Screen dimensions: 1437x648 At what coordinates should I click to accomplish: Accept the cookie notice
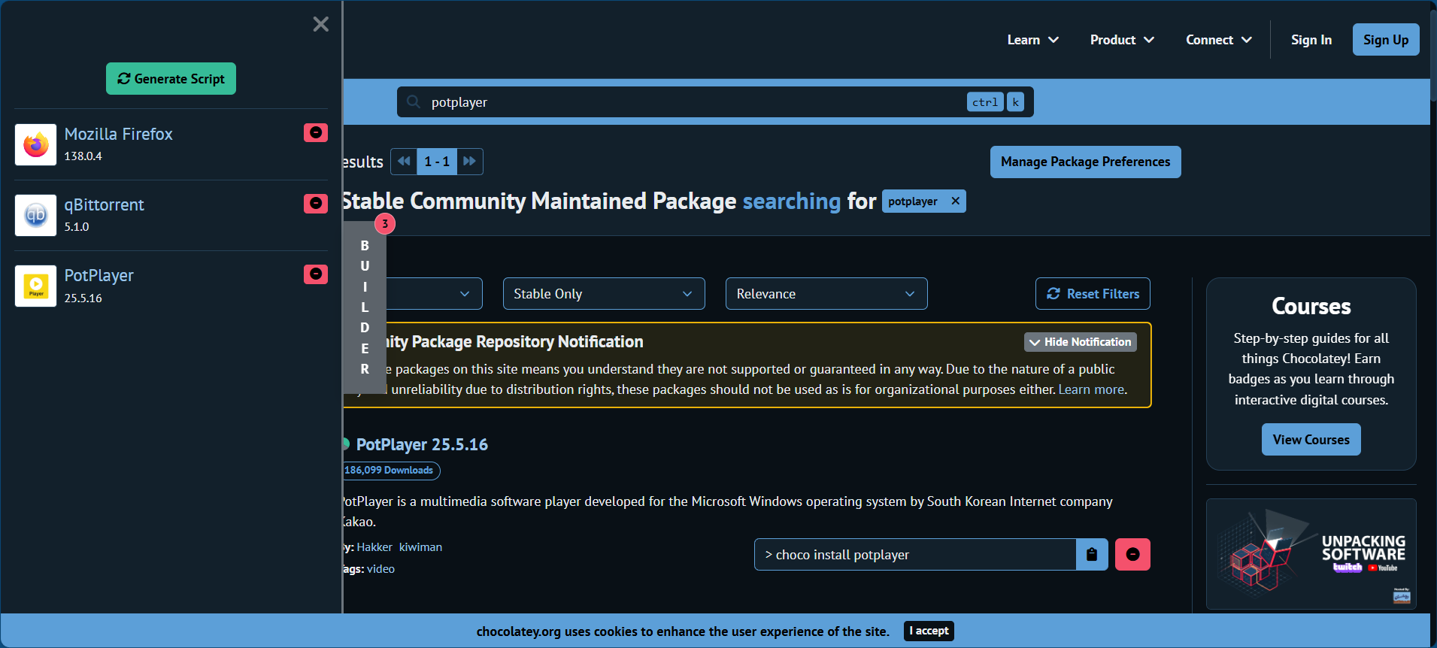click(929, 631)
